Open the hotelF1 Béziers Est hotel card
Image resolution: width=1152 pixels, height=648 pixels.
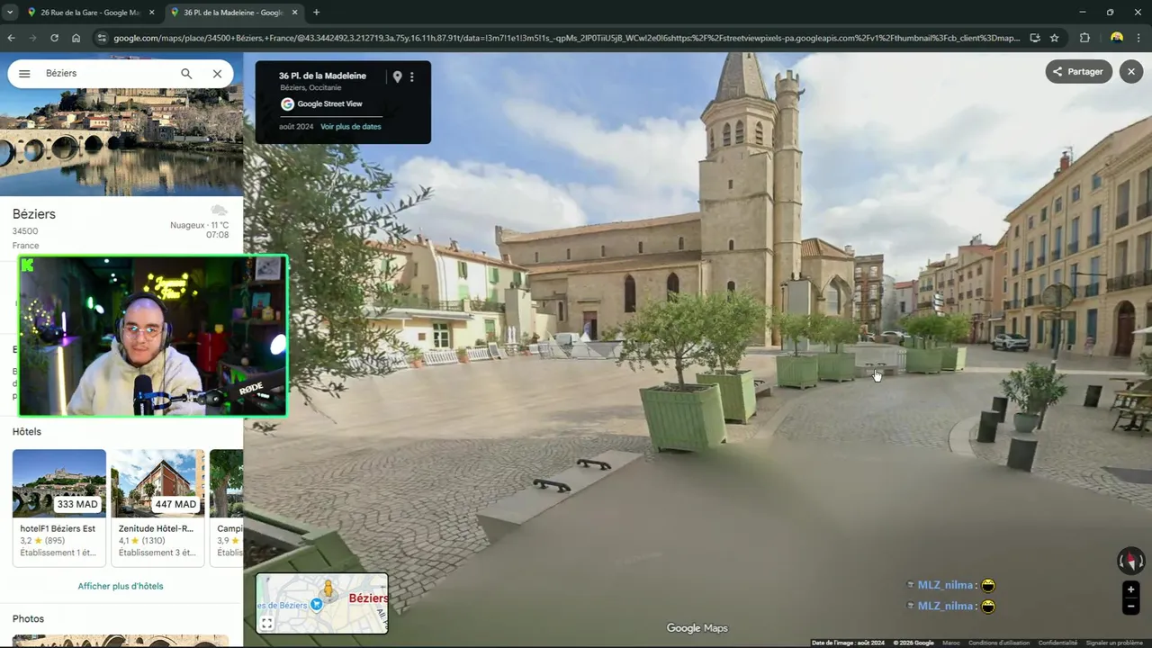pos(59,508)
